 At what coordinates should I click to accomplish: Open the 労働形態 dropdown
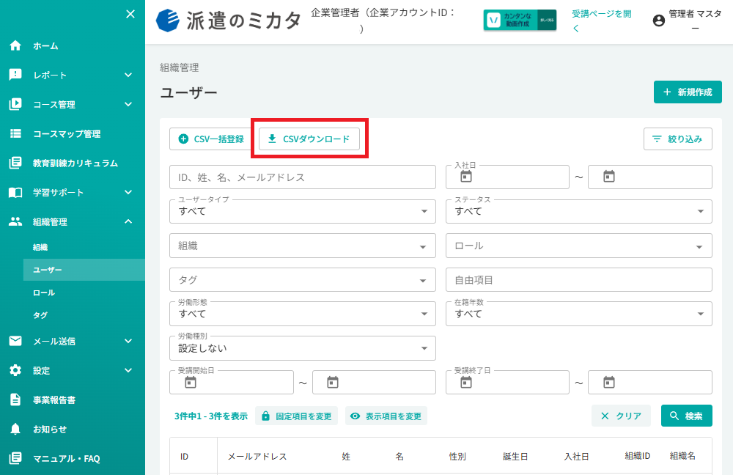coord(303,314)
